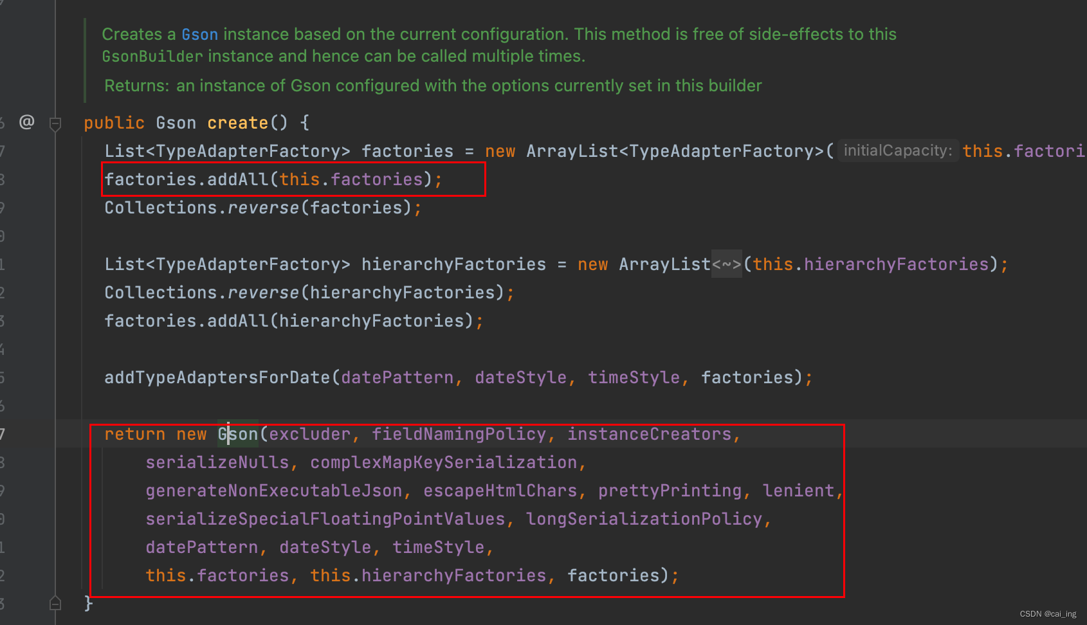Click the ArrayList<TypeAdapterFactory> constructor call
The image size is (1087, 625).
tap(675, 151)
